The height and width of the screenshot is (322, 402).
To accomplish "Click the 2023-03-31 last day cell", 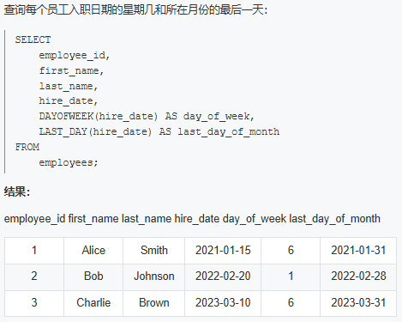I will coord(358,303).
